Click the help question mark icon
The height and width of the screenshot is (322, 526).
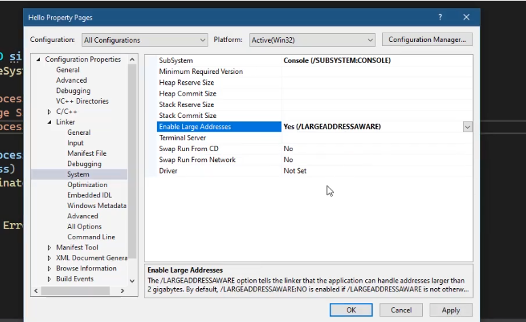point(440,18)
